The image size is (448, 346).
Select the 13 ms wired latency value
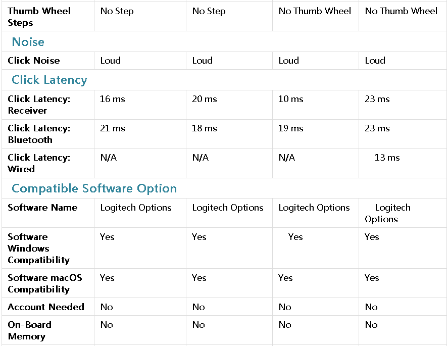387,158
